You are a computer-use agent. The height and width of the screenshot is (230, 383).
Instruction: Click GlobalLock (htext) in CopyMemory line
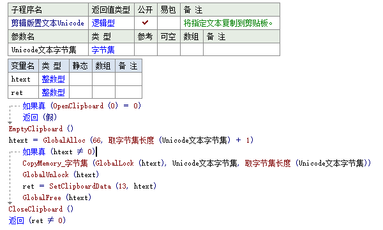[130, 163]
